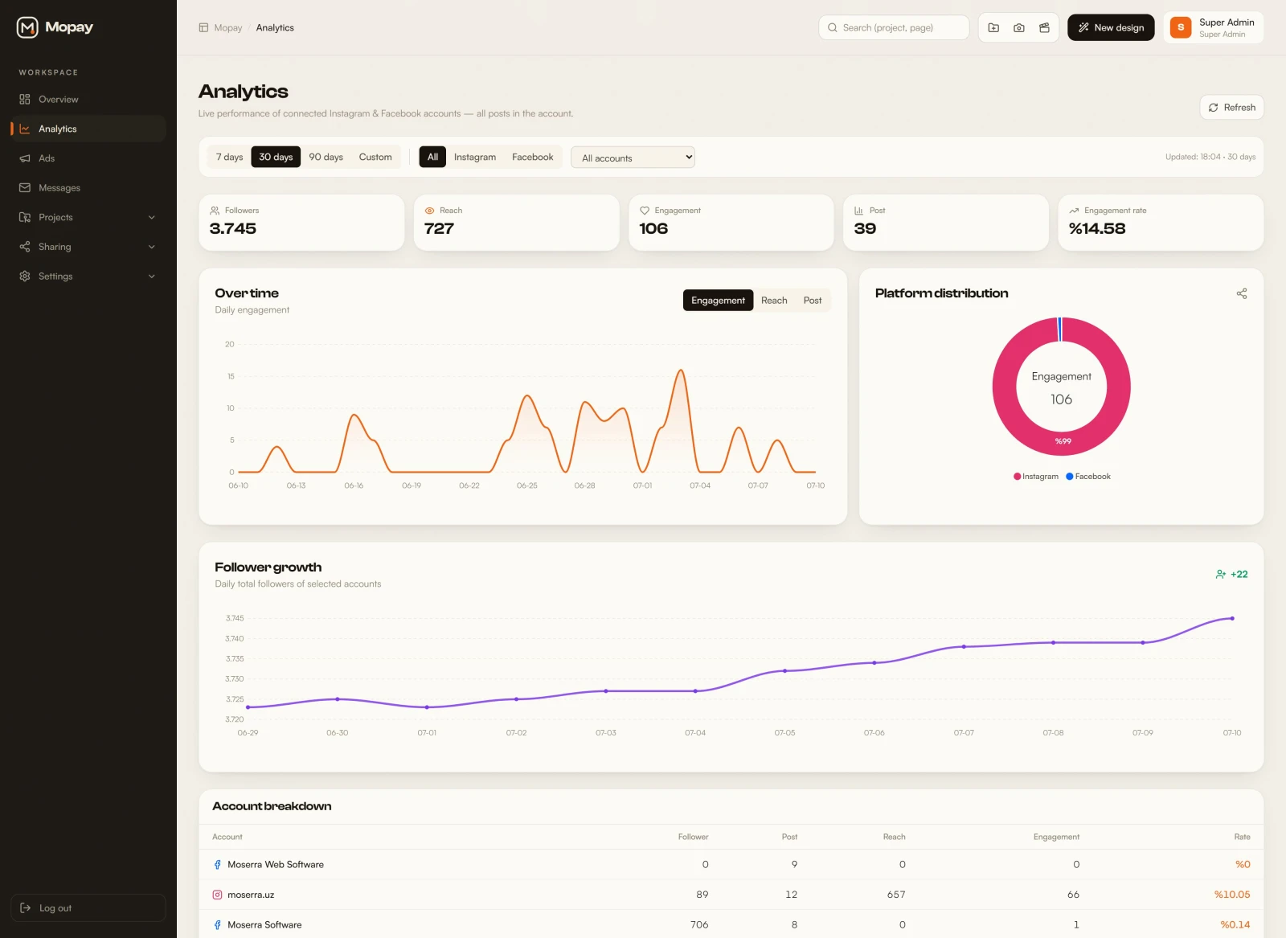This screenshot has height=938, width=1286.
Task: Click the Post bar-chart icon
Action: pos(859,211)
